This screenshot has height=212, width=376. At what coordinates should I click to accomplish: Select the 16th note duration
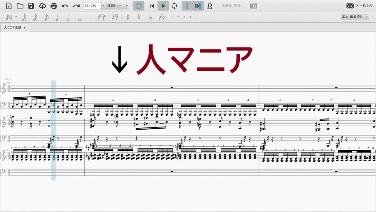click(x=35, y=17)
